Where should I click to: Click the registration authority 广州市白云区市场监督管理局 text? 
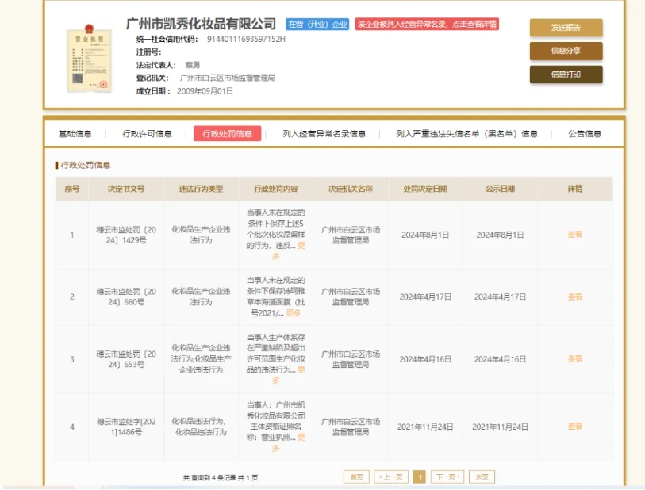(x=228, y=78)
